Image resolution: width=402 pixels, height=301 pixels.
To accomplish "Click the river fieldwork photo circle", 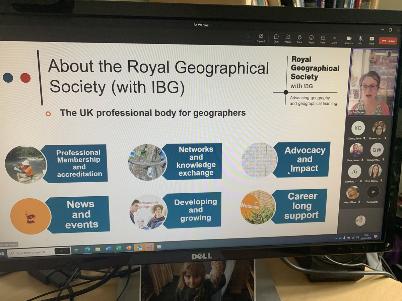I will click(x=26, y=165).
